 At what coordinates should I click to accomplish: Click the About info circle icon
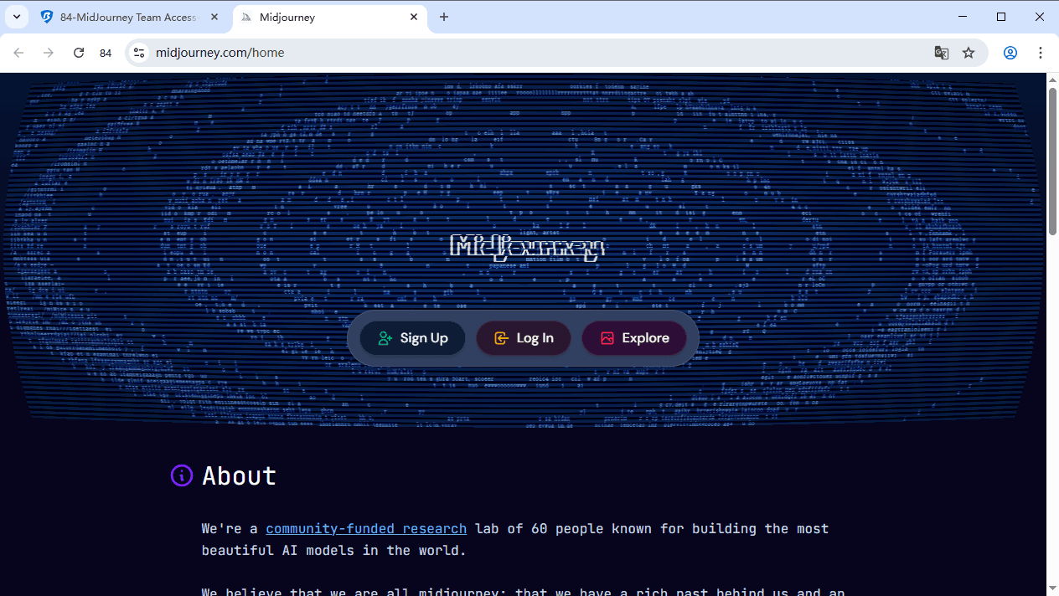182,475
